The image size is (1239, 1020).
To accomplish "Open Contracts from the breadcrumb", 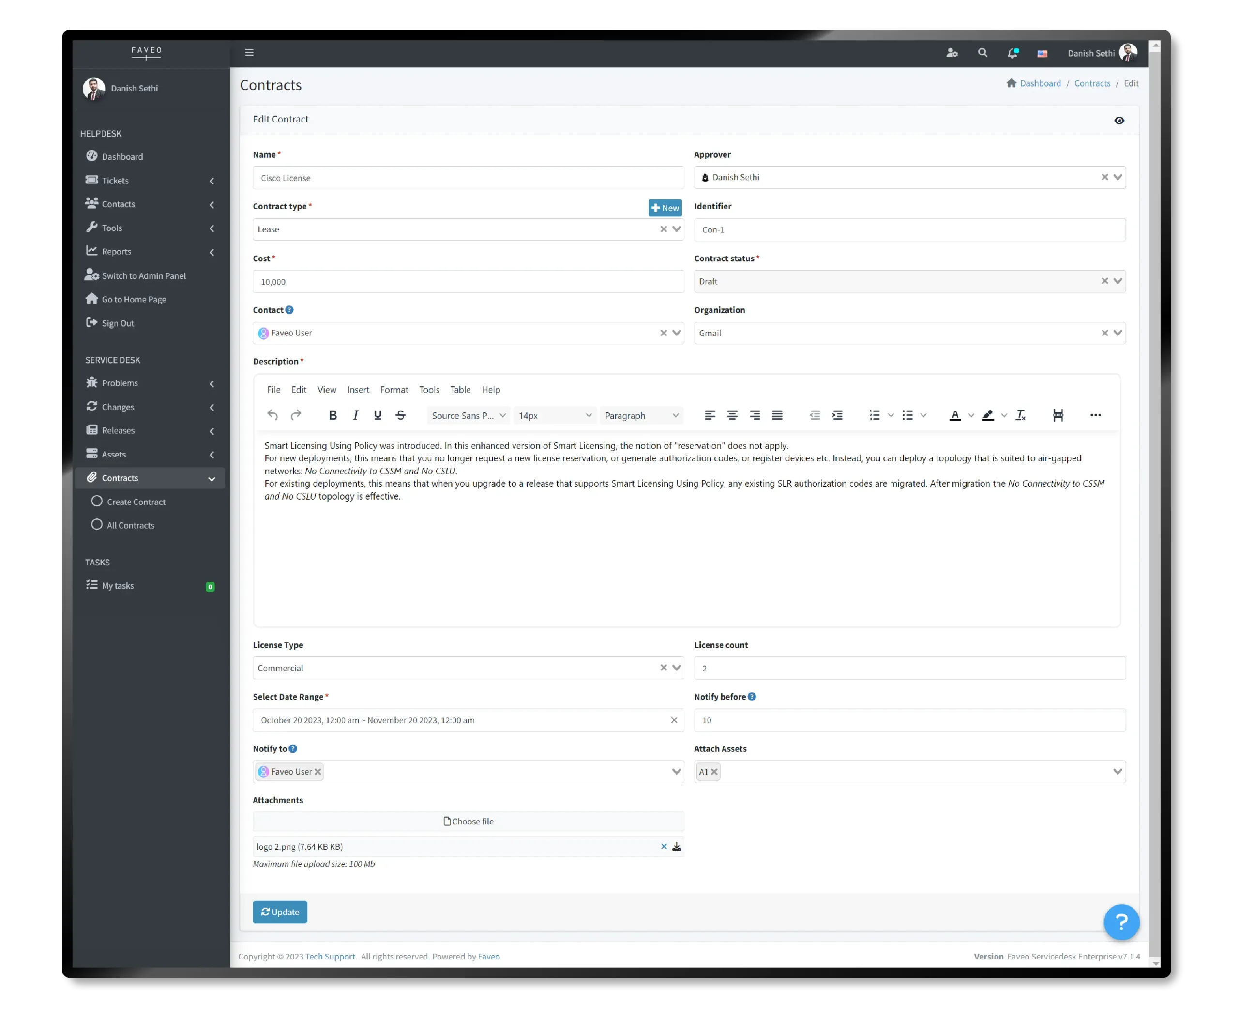I will point(1092,83).
